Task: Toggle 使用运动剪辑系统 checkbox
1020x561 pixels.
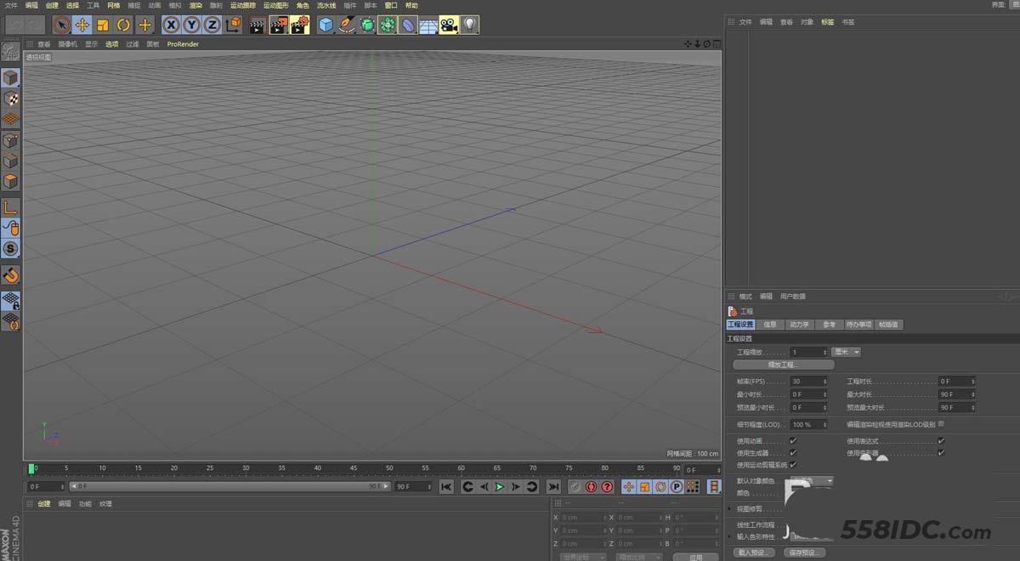Action: point(793,465)
